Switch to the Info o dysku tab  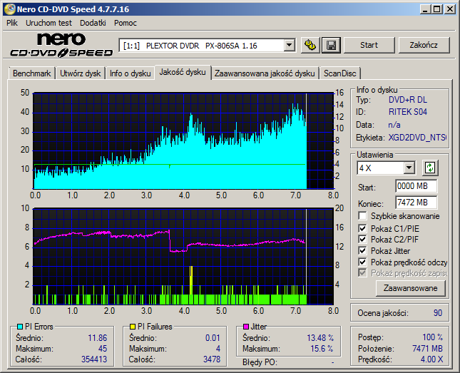click(131, 73)
